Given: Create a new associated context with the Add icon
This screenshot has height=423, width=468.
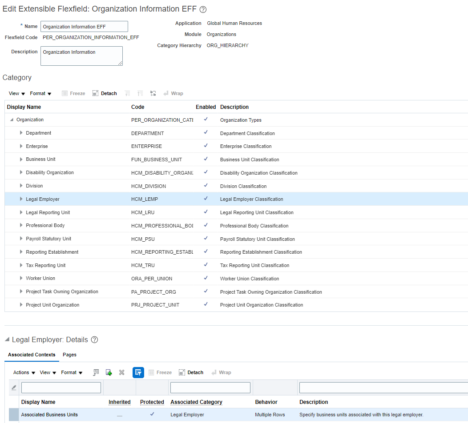Looking at the screenshot, I should [x=109, y=372].
